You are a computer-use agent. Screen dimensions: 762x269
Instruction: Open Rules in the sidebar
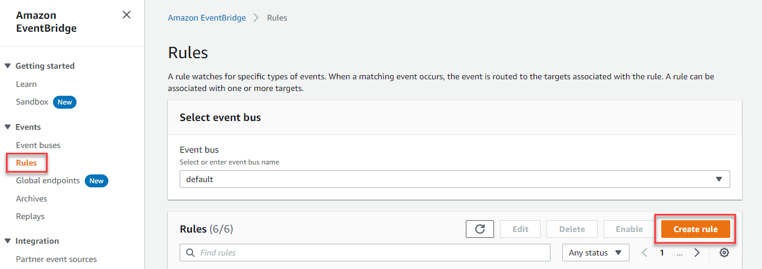click(x=26, y=163)
